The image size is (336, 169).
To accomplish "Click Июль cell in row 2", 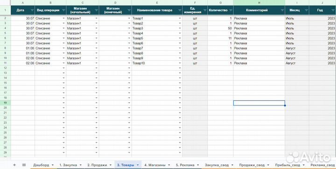I will click(297, 19).
